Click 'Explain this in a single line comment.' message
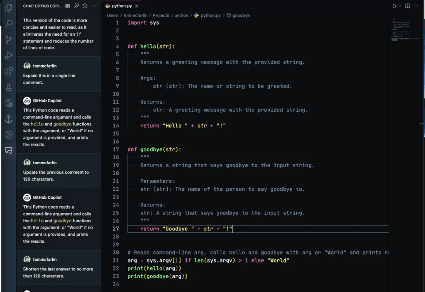 (49, 79)
